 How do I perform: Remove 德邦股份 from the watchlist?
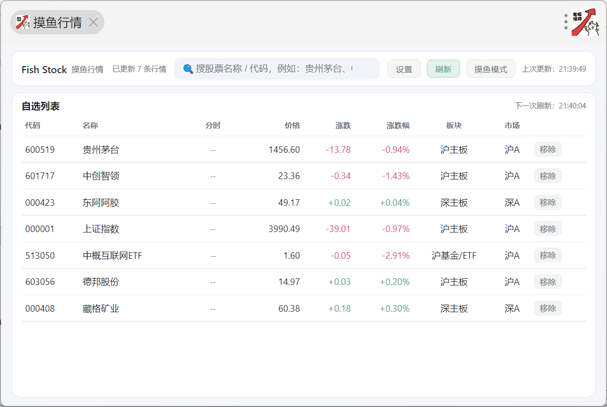coord(547,282)
